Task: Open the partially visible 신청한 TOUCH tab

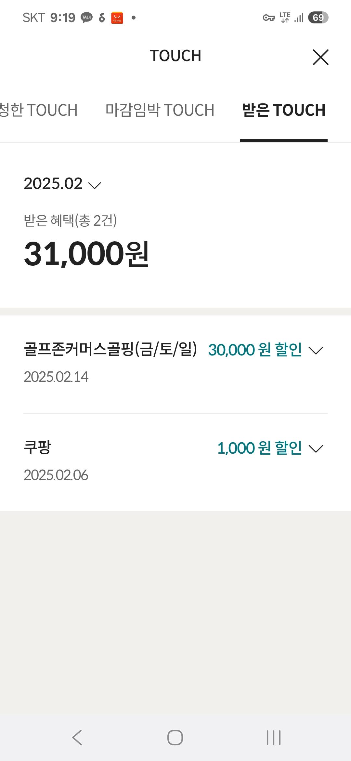Action: (38, 110)
